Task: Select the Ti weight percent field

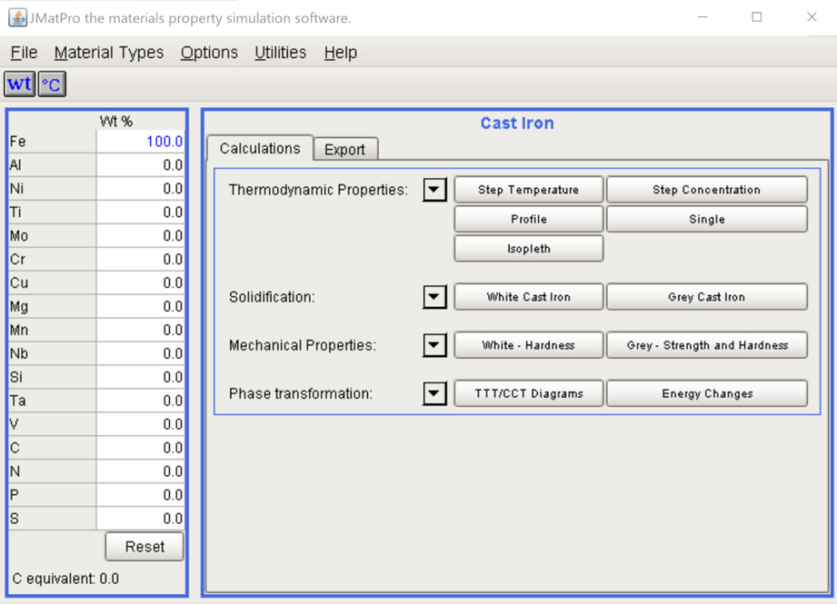Action: [140, 212]
